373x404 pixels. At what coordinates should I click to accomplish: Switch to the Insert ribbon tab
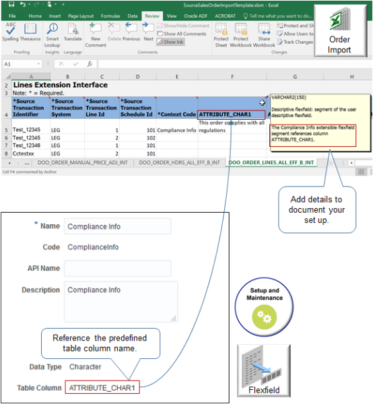click(x=55, y=16)
